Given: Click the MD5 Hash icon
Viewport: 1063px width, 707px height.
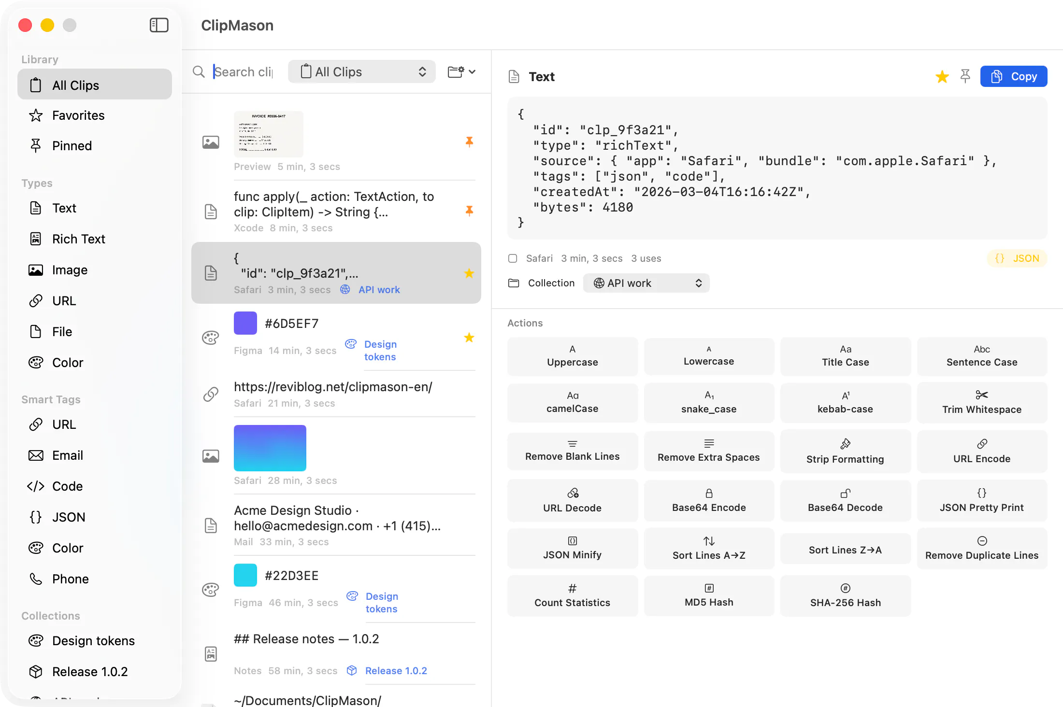Looking at the screenshot, I should click(709, 588).
